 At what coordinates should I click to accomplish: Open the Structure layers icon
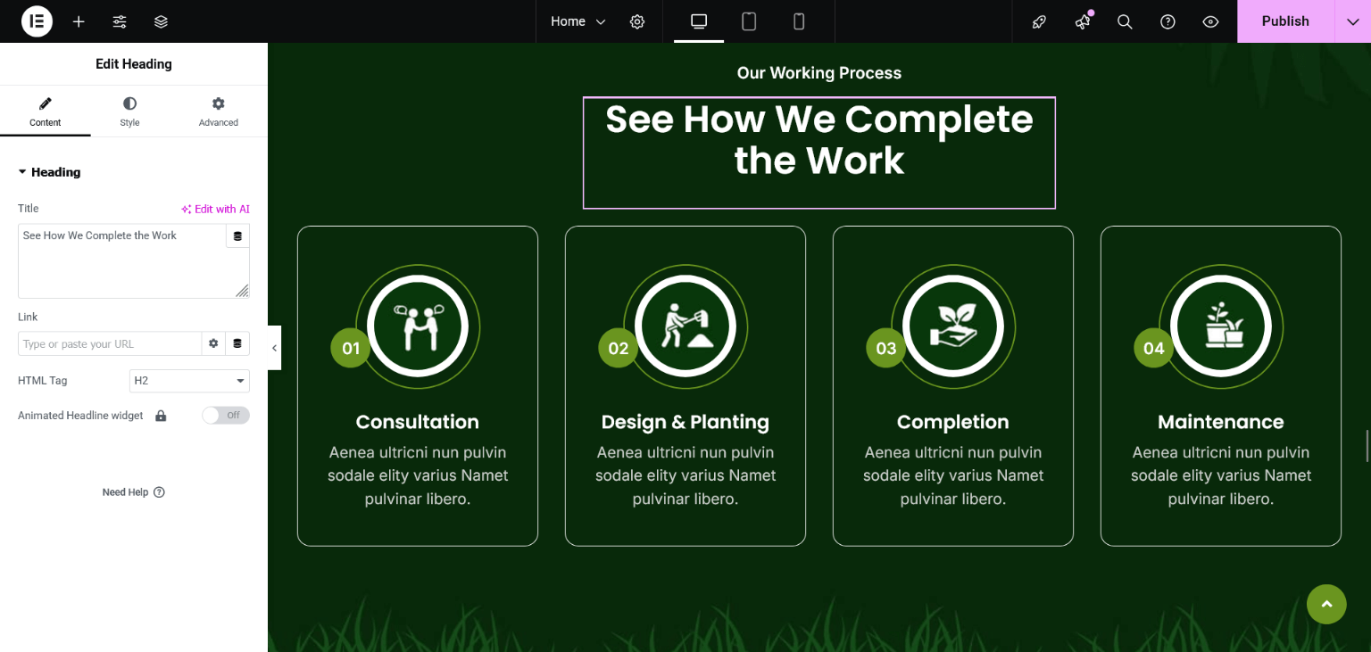coord(161,21)
